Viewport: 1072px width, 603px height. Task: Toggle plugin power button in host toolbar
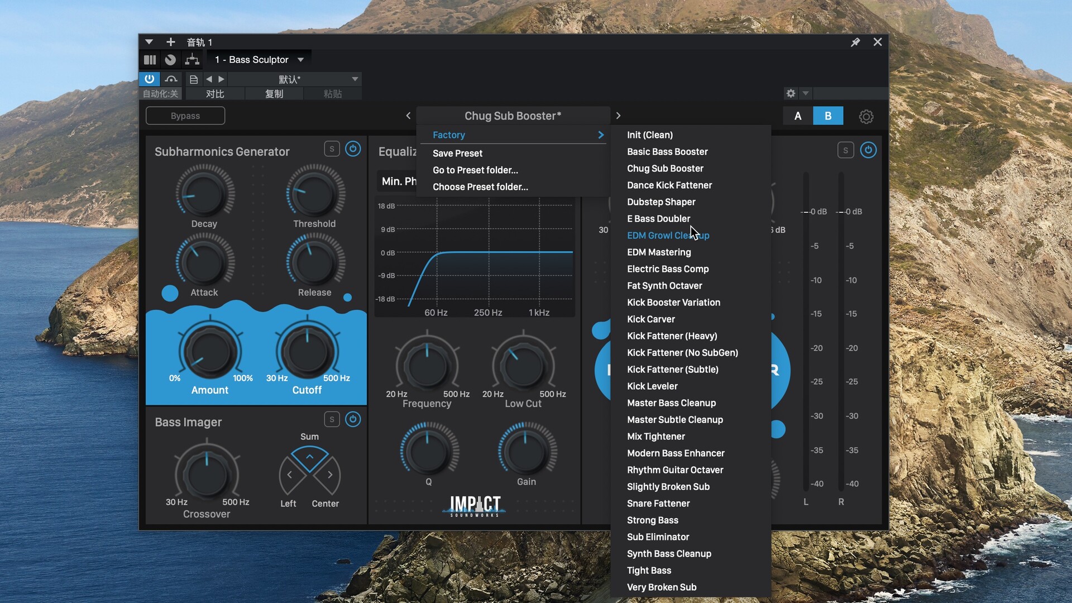tap(149, 79)
